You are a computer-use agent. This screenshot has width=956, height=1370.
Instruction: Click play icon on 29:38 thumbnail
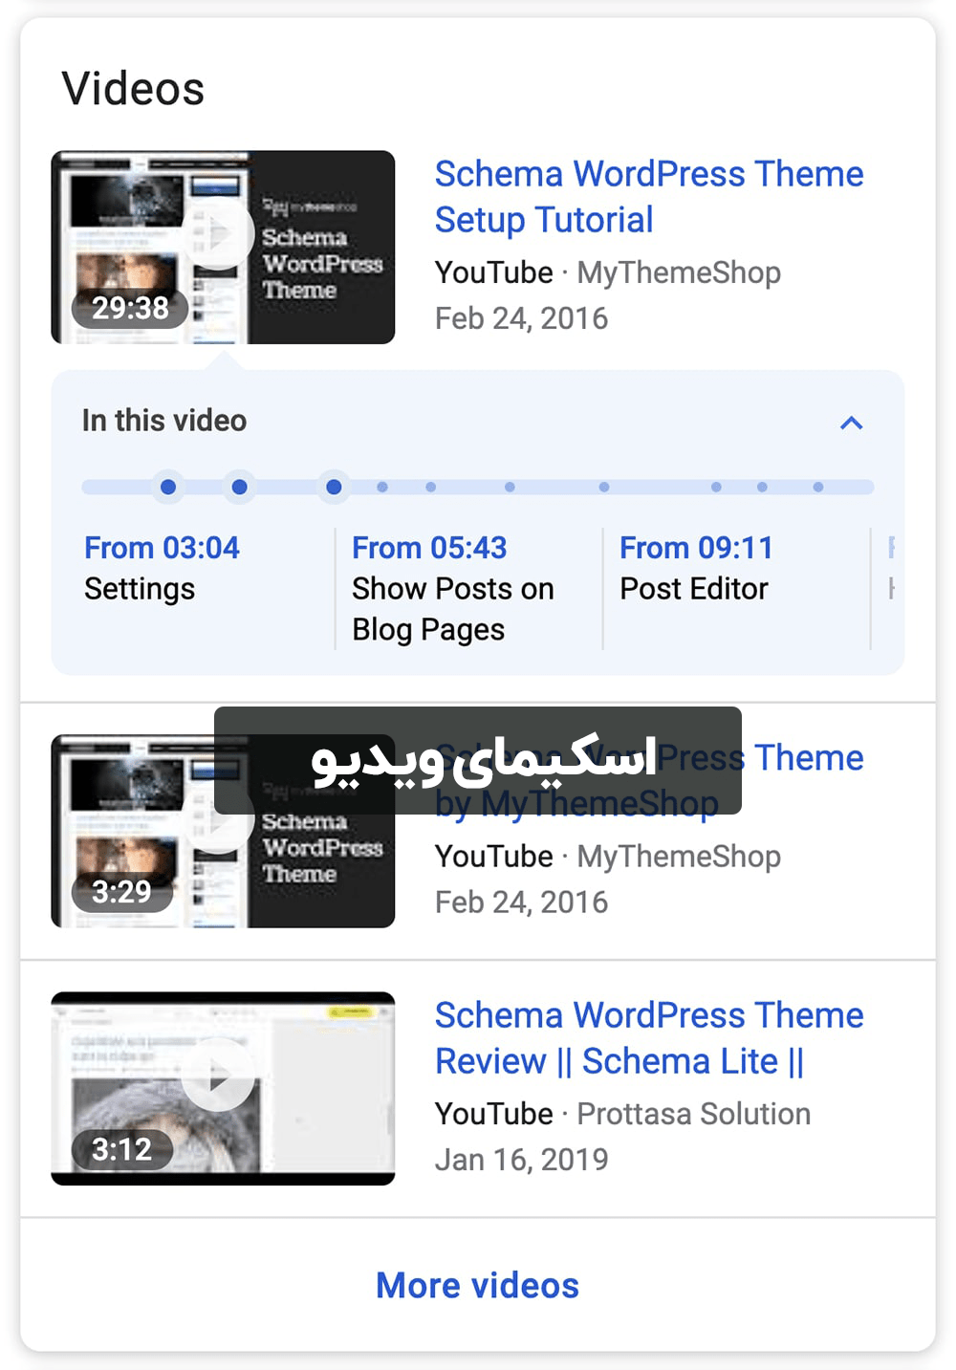220,232
